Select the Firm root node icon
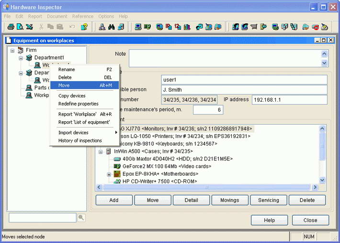Viewport: 340px width, 243px height. (21, 50)
